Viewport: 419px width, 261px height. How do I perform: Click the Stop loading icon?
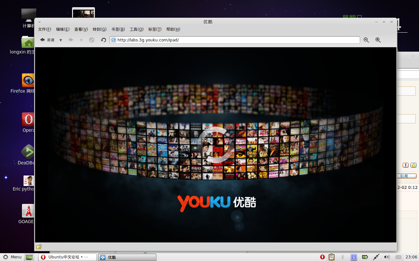[92, 40]
